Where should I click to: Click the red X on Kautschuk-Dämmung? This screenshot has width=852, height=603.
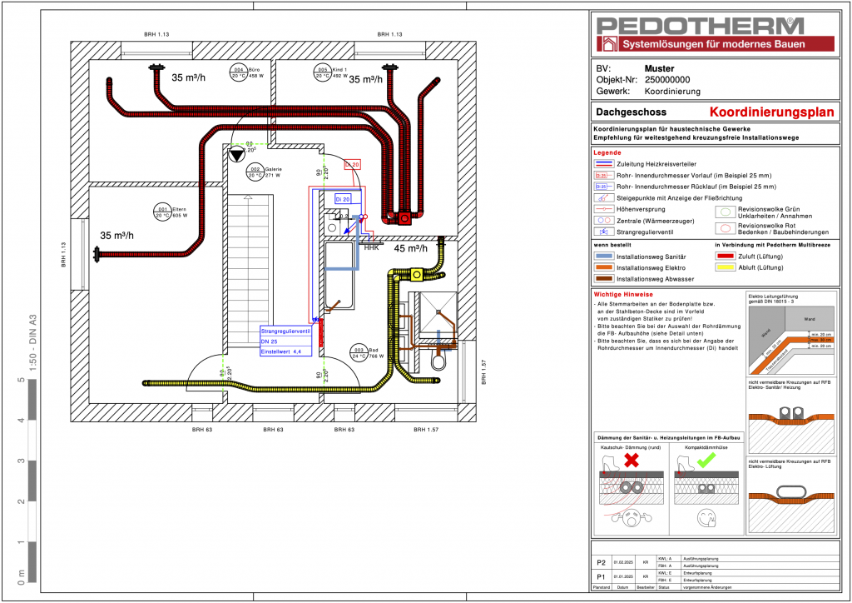point(631,461)
